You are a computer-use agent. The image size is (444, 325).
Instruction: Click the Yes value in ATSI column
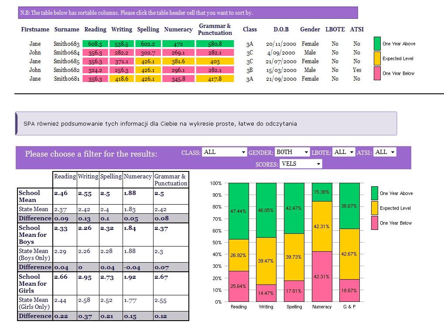tap(357, 70)
